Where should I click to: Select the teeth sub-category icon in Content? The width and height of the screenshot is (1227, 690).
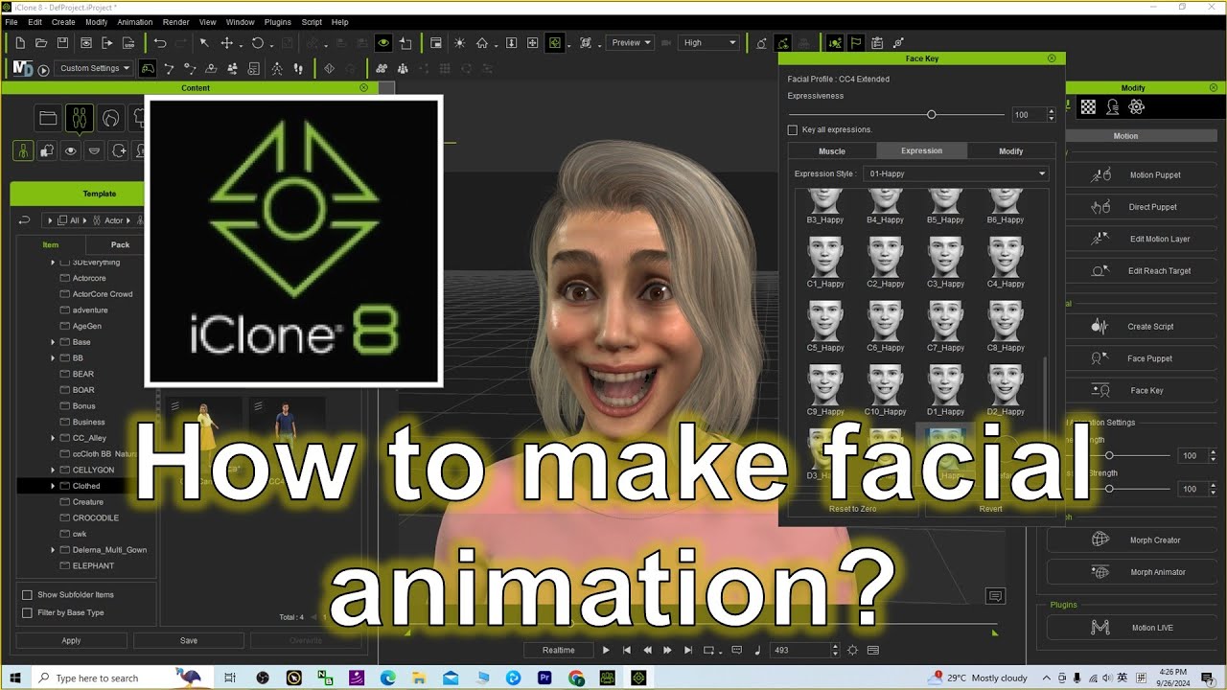(x=94, y=150)
